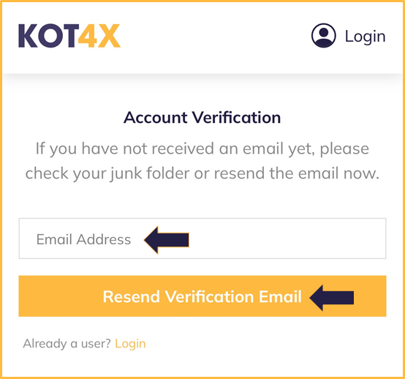Click the circular profile silhouette in header

point(323,36)
